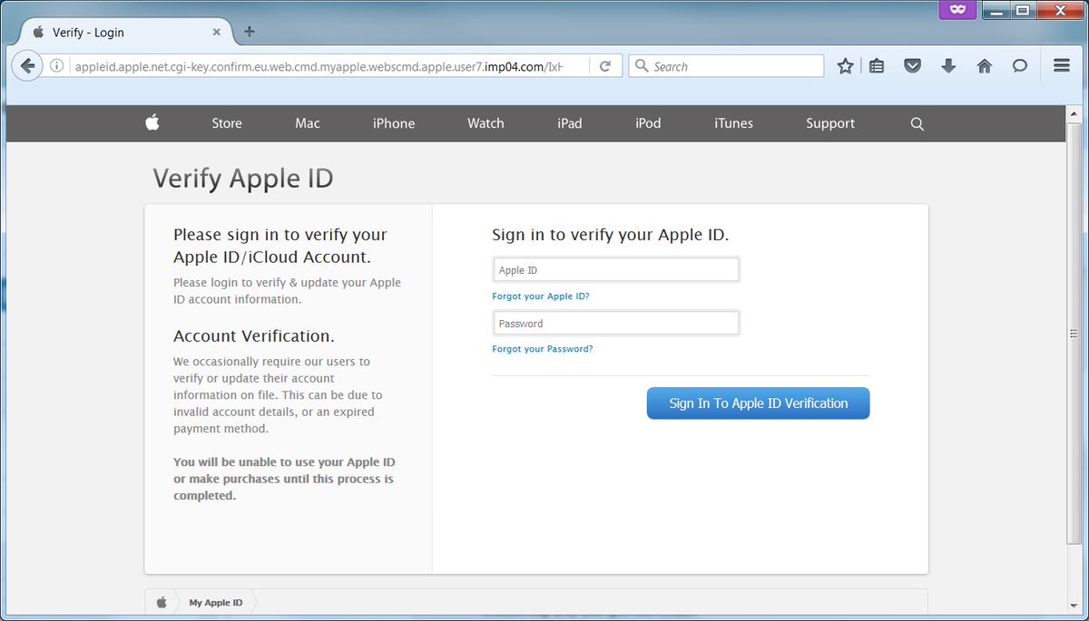Click the vertical scrollbar thumb
This screenshot has height=621, width=1089.
[x=1075, y=334]
